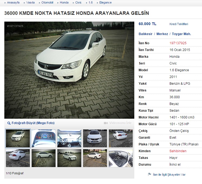
Task: Navigate to the Civic breadcrumb
Action: [x=78, y=3]
